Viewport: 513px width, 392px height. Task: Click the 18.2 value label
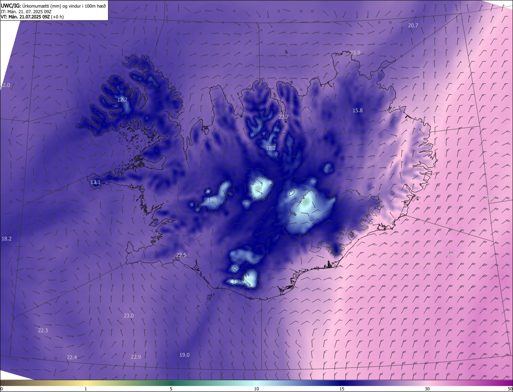[x=6, y=238]
